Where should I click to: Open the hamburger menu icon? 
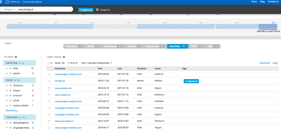[1, 2]
